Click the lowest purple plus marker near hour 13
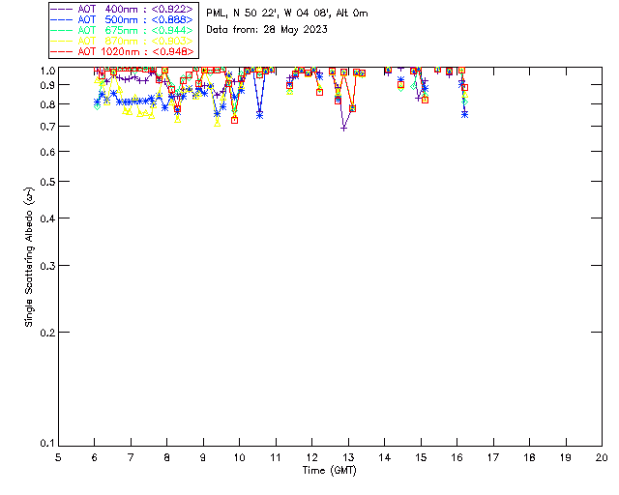 (344, 129)
